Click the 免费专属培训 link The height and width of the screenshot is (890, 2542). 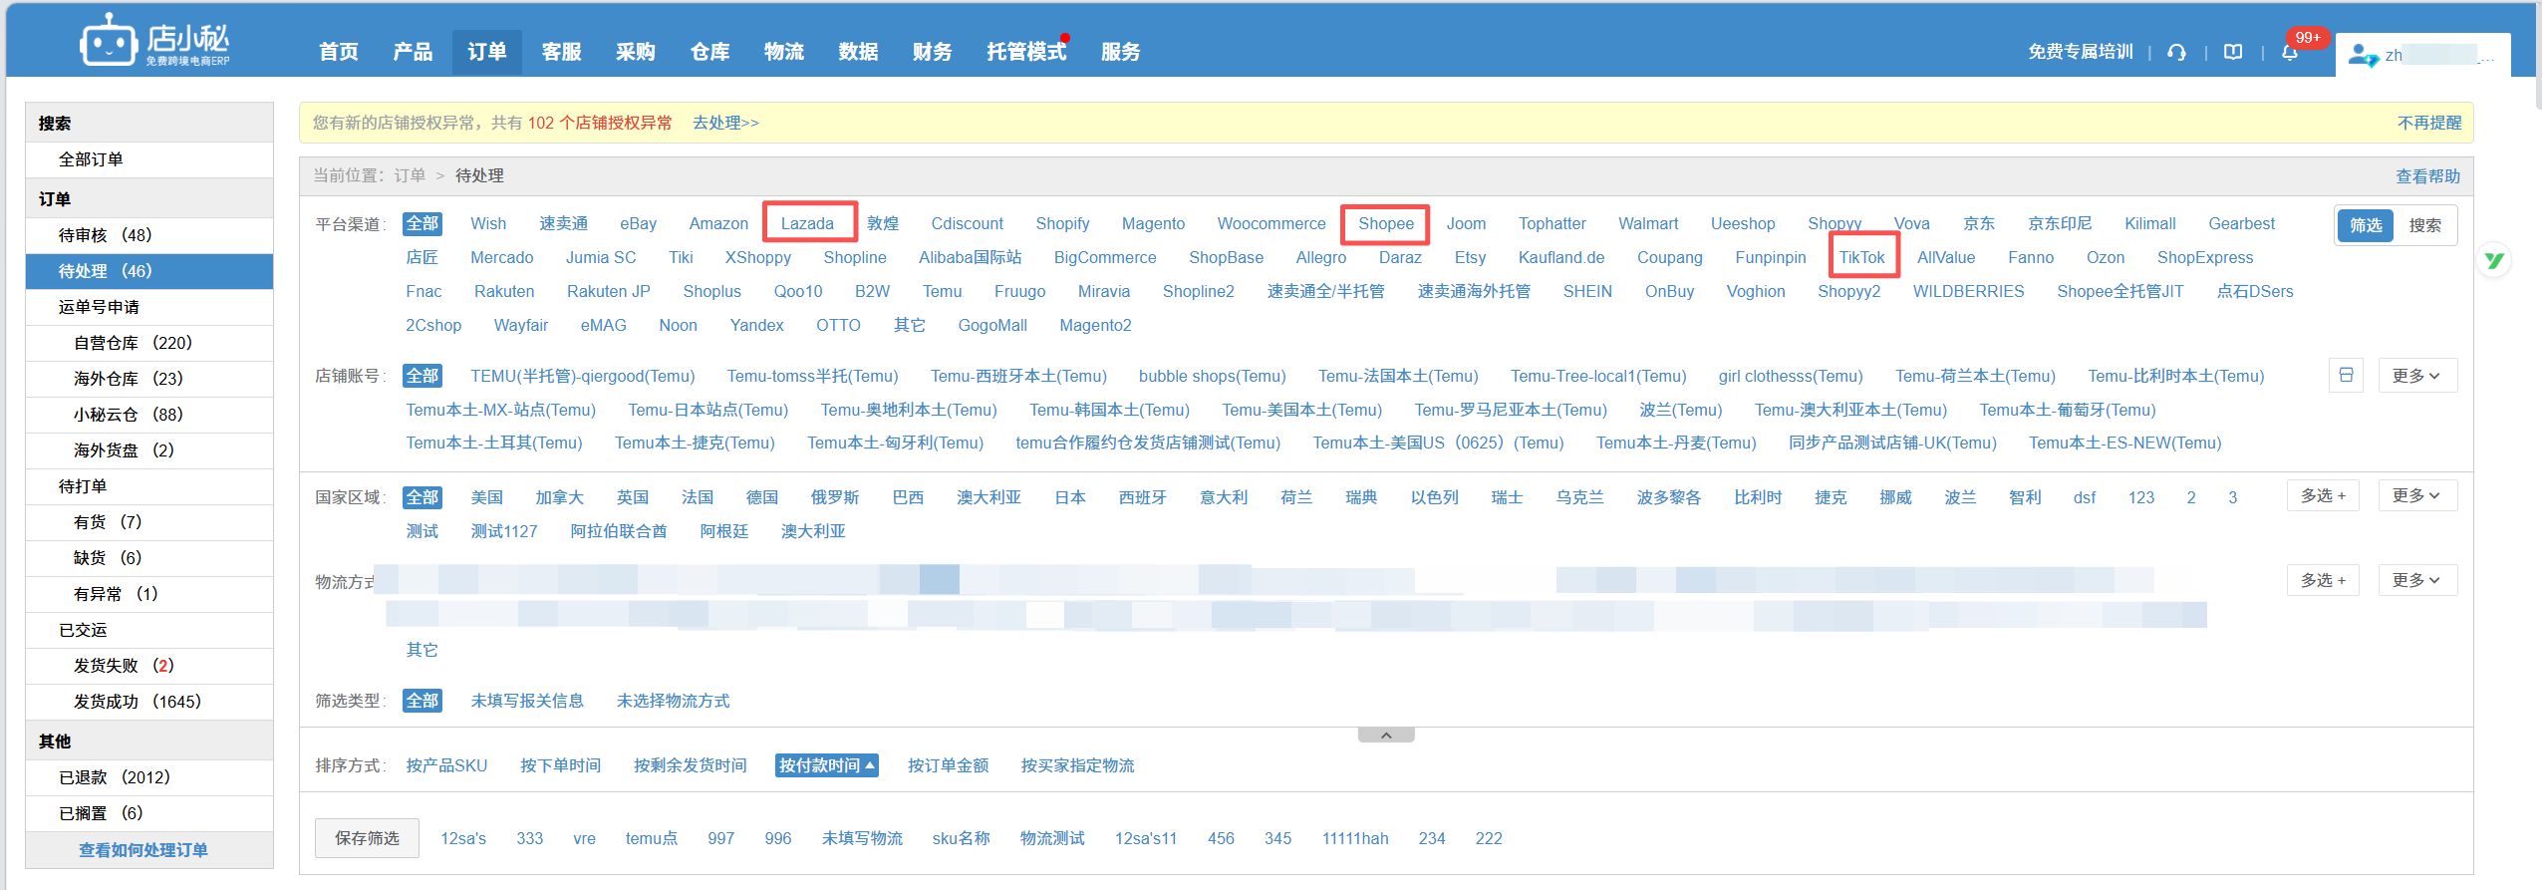point(2081,52)
